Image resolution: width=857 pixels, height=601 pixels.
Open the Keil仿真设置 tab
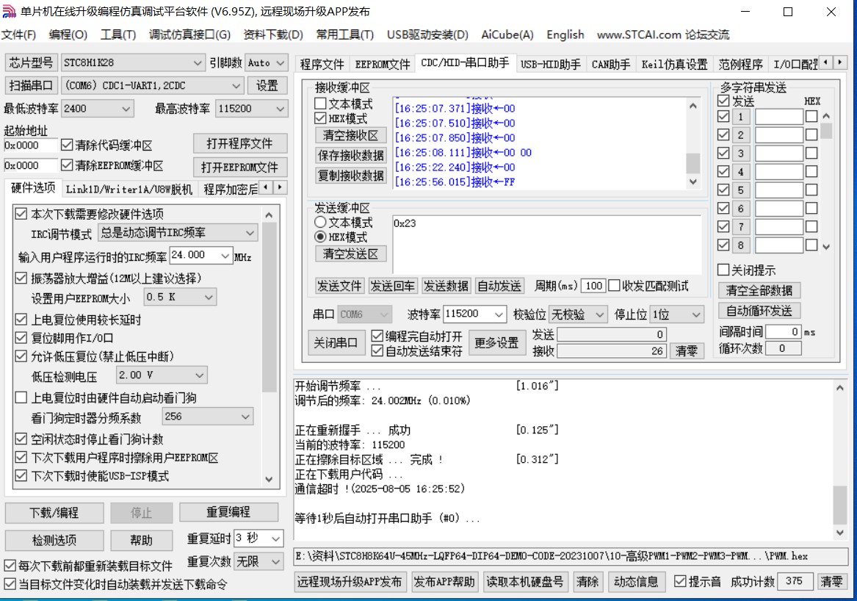point(674,65)
